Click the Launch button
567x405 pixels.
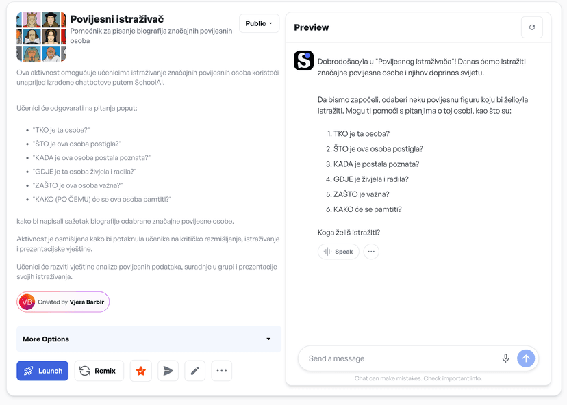(x=42, y=371)
